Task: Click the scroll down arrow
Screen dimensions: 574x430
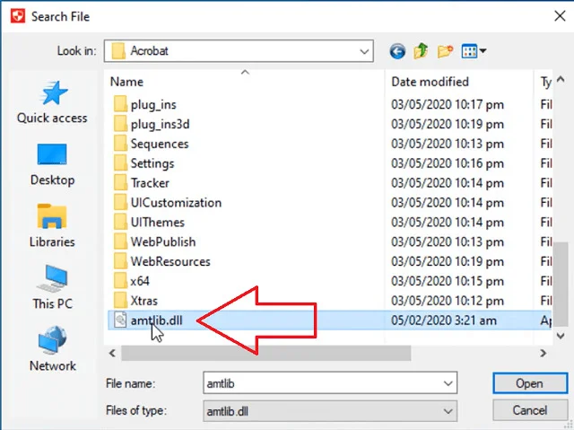Action: [x=561, y=336]
